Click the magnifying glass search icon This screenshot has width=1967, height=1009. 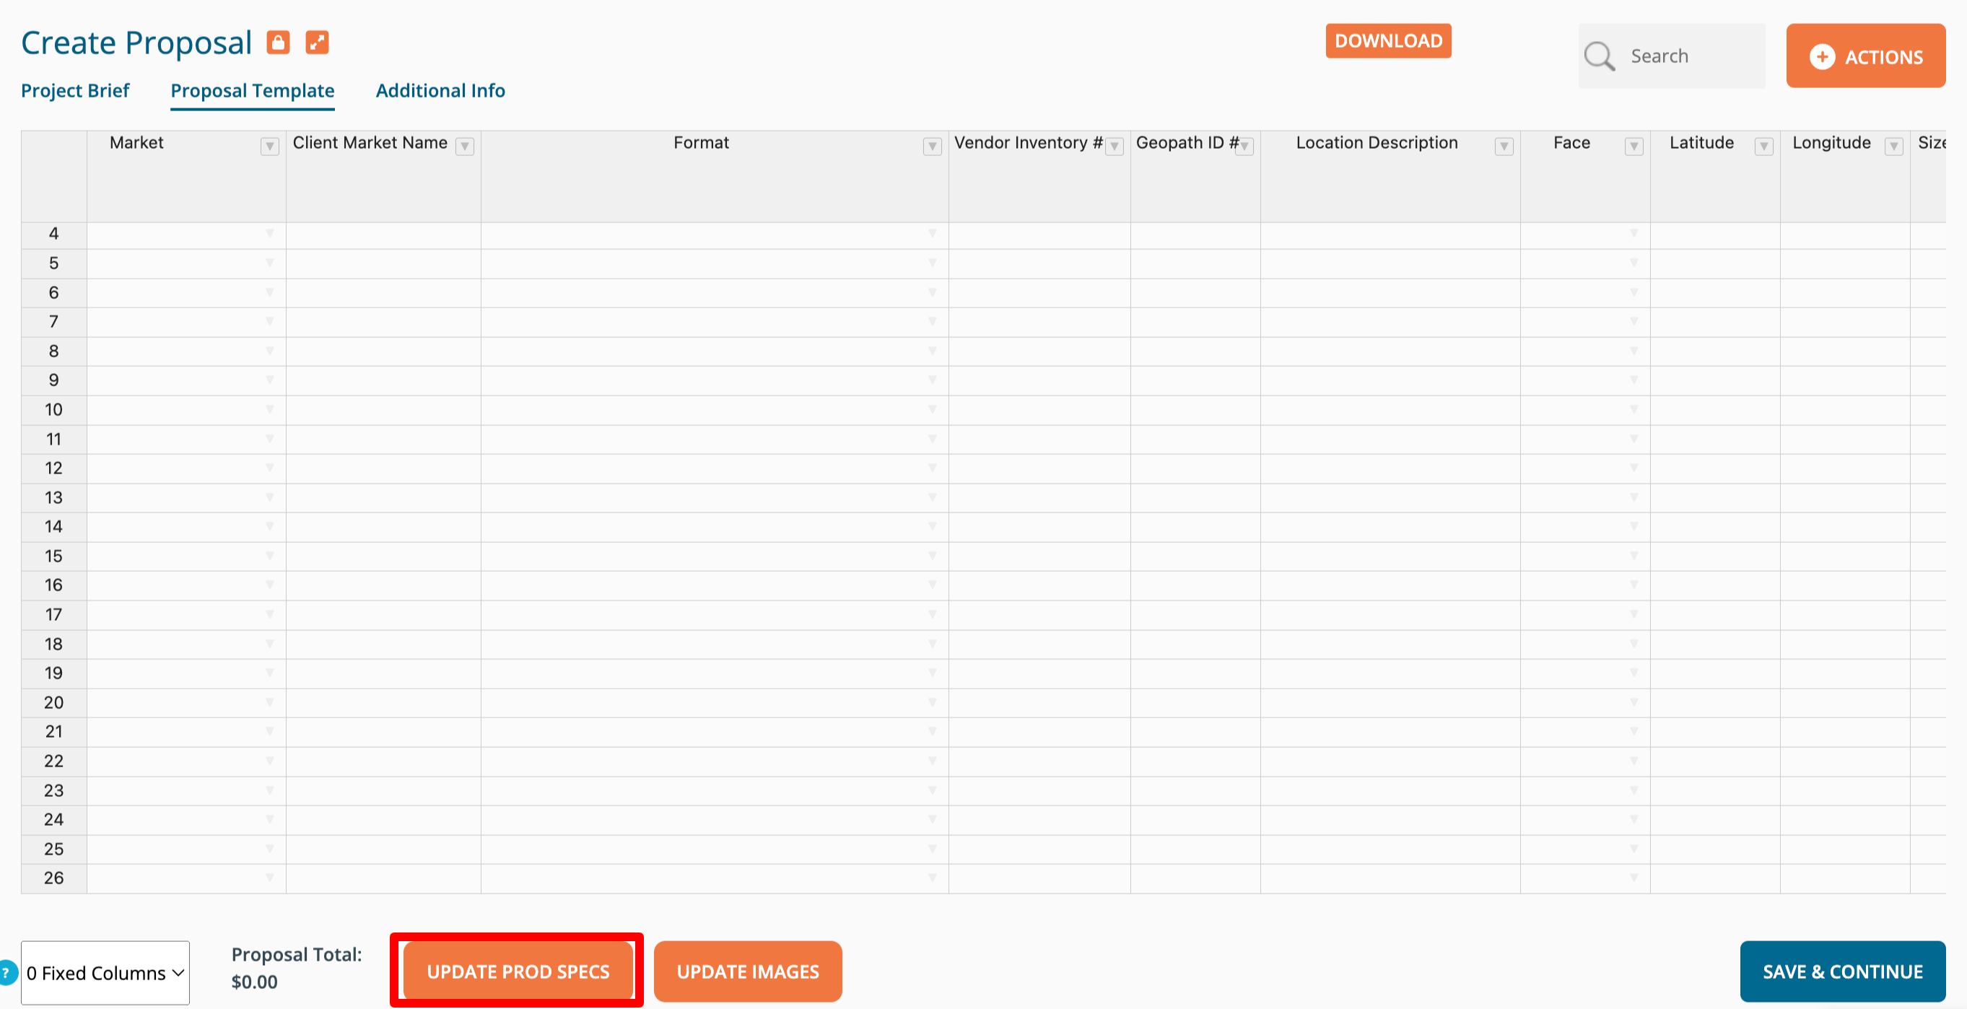pos(1599,56)
